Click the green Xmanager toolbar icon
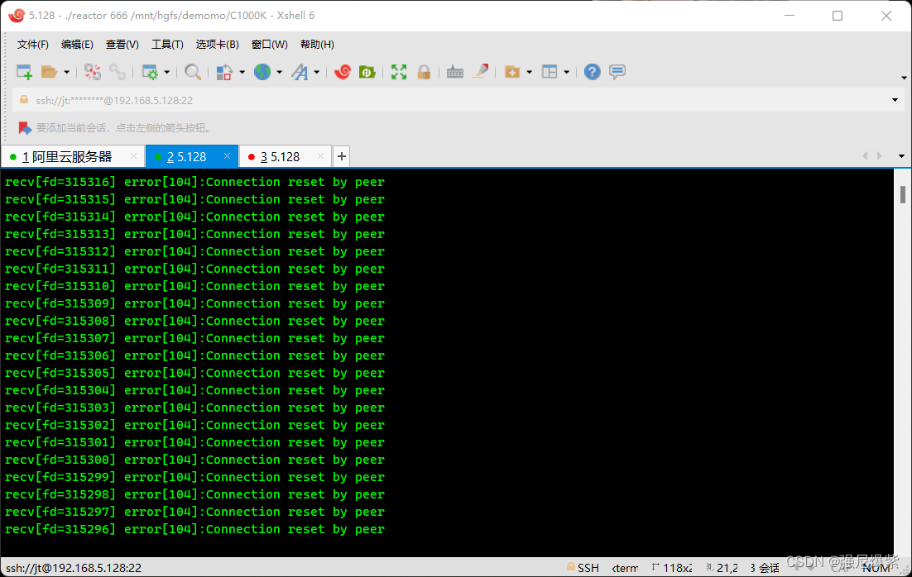 click(367, 72)
